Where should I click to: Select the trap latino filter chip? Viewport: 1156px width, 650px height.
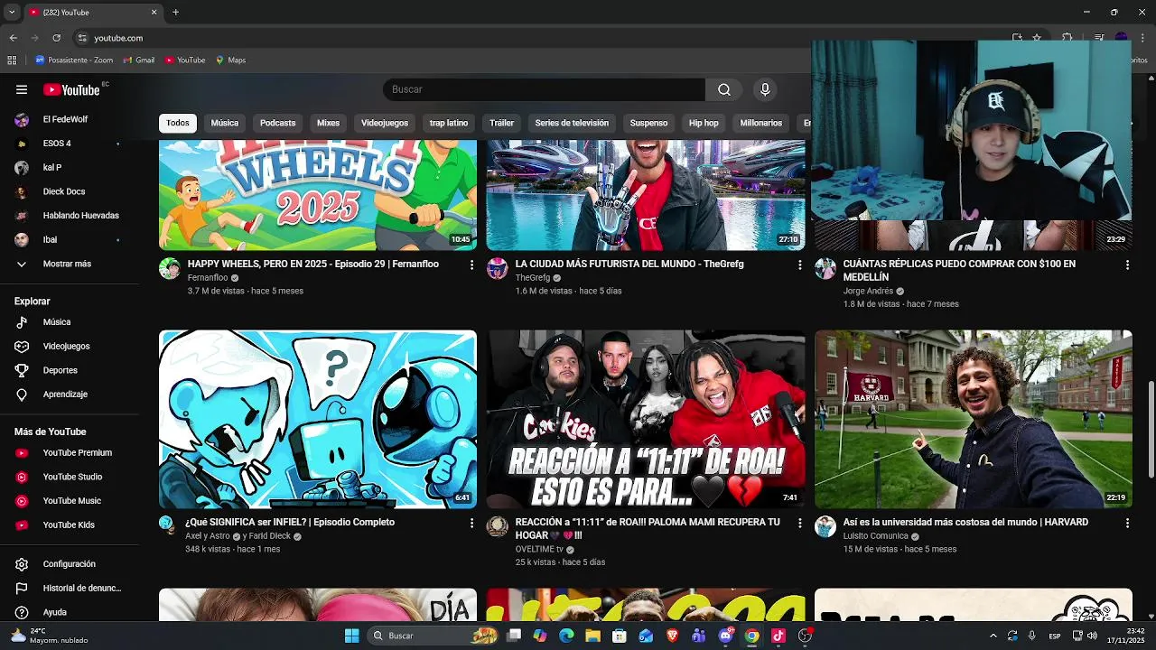pos(449,123)
